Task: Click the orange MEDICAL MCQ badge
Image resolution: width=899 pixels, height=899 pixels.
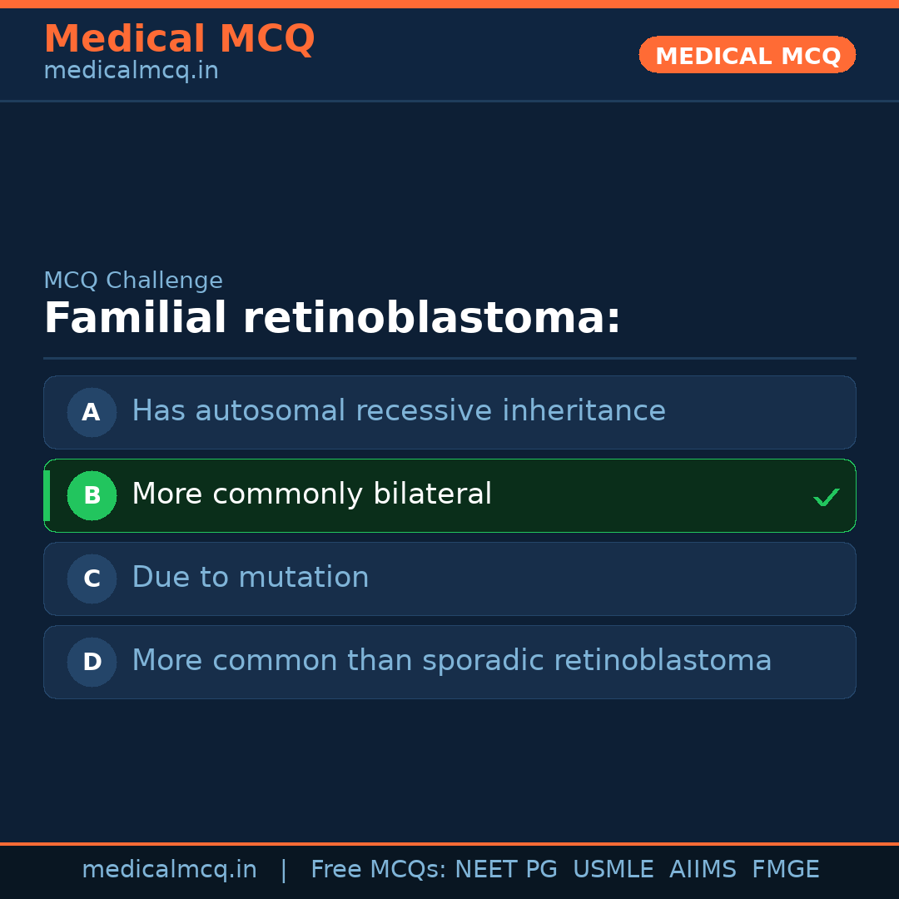Action: pos(748,56)
